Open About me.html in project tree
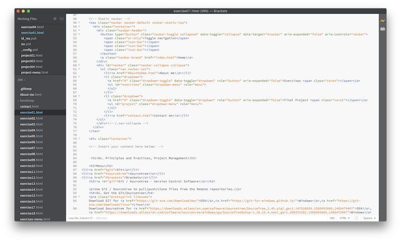The height and width of the screenshot is (242, 401). tap(31, 94)
